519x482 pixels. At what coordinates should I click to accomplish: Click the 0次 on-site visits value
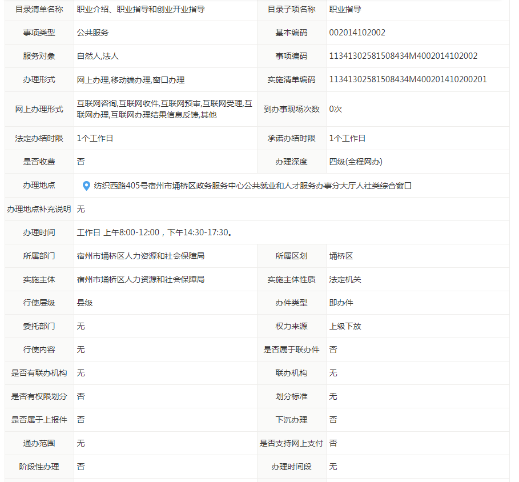coord(335,109)
